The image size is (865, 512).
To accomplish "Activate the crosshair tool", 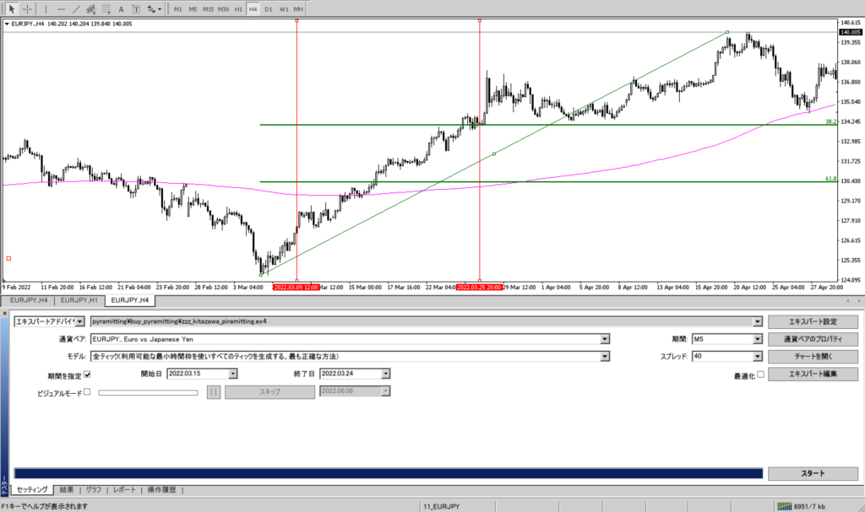I will click(27, 8).
